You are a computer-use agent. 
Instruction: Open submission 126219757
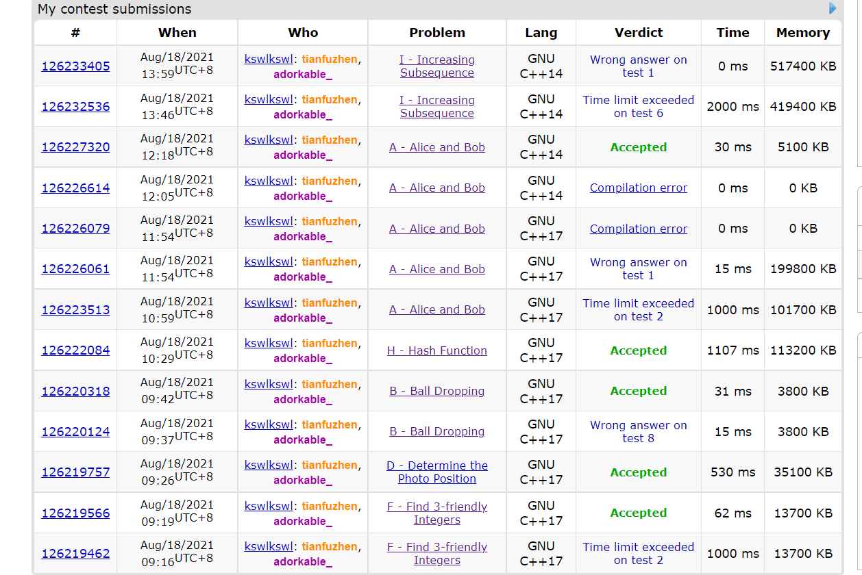(x=75, y=472)
